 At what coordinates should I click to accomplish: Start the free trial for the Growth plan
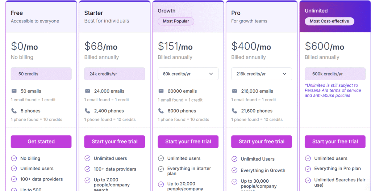click(x=188, y=141)
